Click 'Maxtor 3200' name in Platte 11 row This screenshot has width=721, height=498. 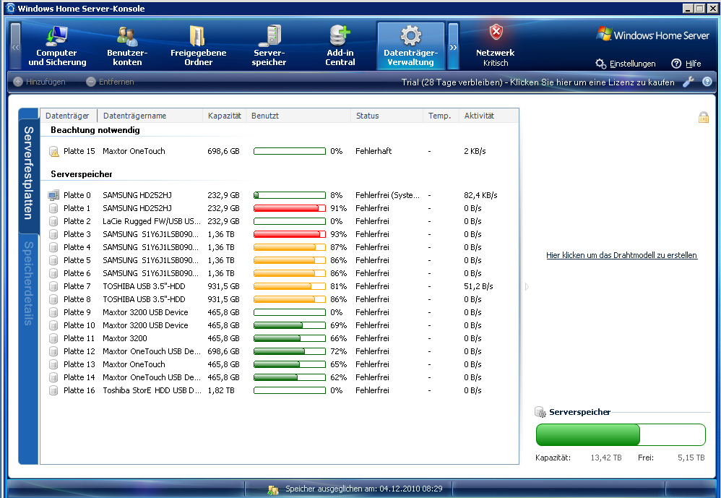[124, 338]
